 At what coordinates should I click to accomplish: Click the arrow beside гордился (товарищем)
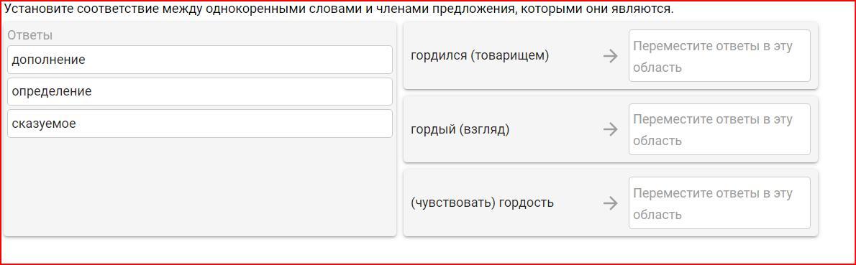610,55
